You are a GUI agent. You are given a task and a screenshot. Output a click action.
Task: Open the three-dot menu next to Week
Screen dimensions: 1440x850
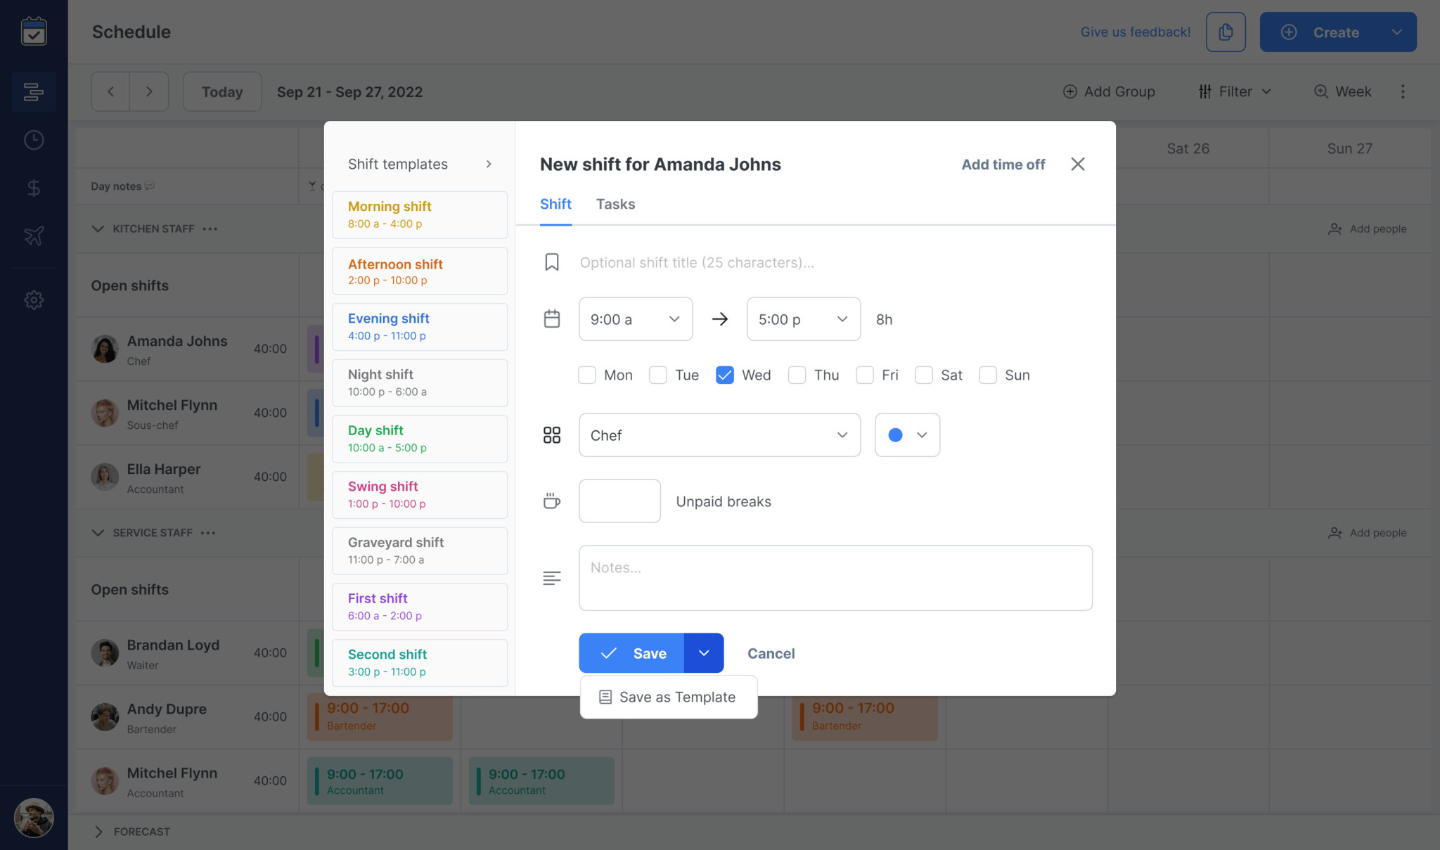(1403, 91)
